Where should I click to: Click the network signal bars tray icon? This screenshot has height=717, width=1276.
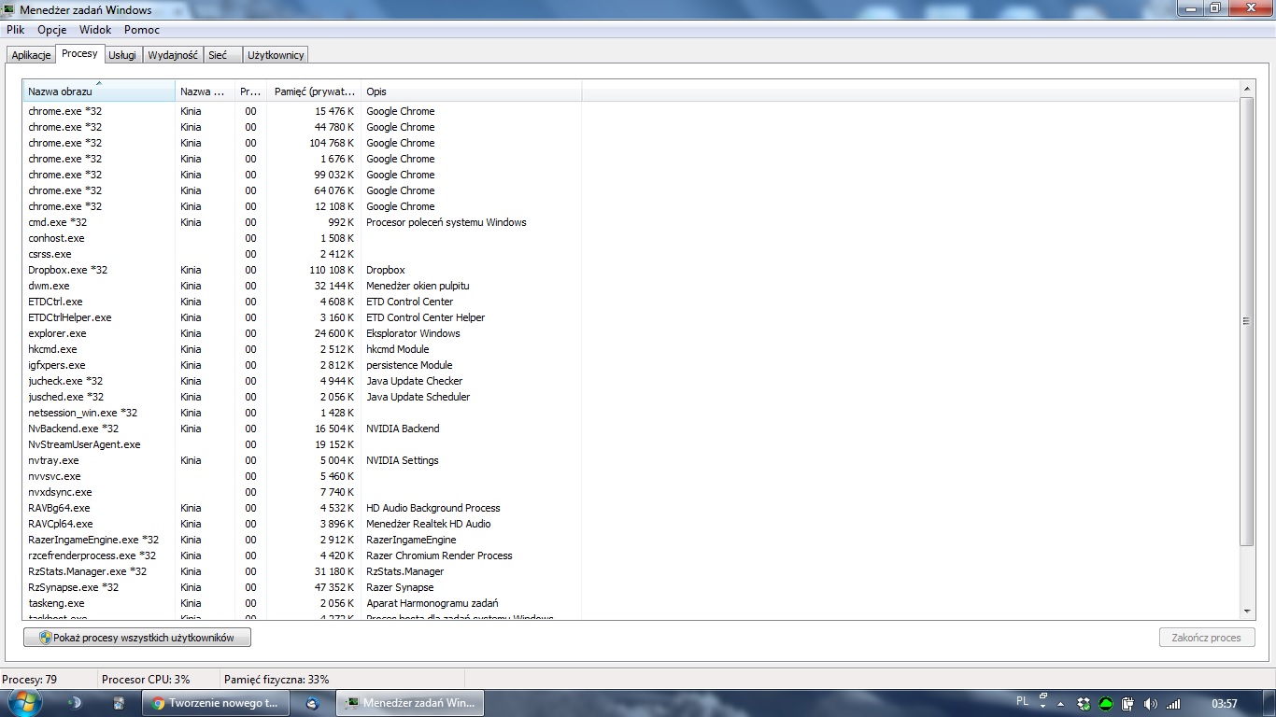(1172, 704)
